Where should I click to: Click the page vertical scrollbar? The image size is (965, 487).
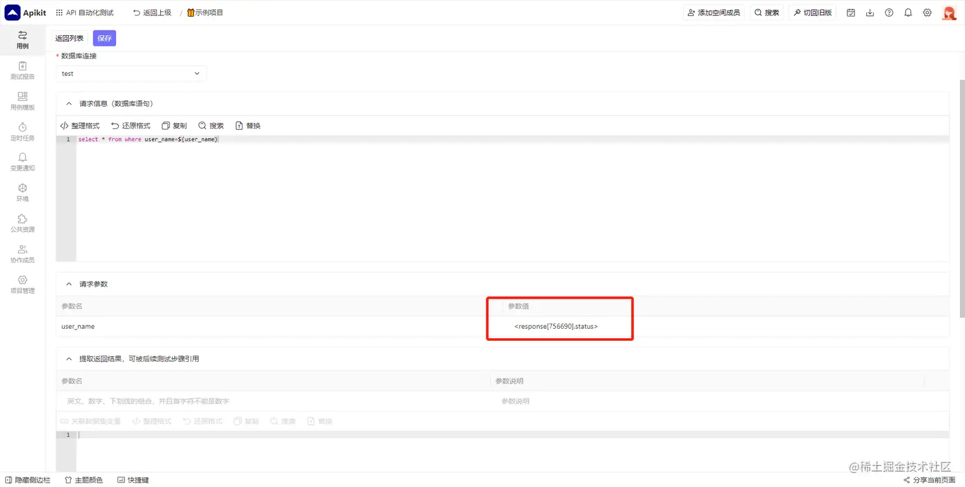point(962,198)
